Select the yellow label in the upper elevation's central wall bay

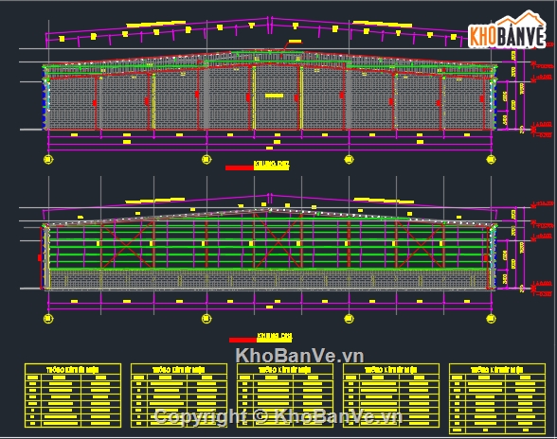[x=275, y=96]
